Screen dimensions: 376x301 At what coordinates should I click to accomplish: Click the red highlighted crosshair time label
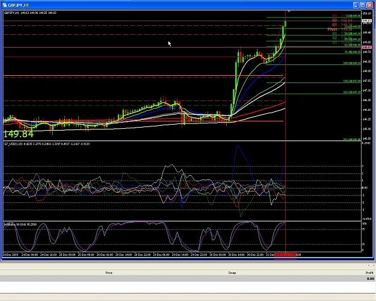[285, 255]
